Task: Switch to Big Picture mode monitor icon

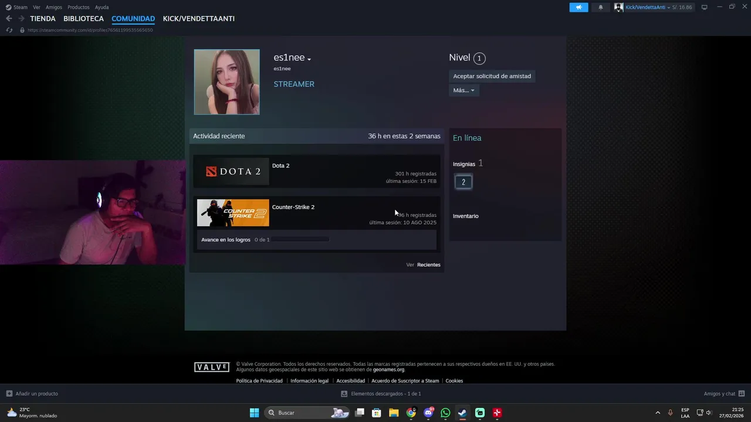Action: coord(705,7)
